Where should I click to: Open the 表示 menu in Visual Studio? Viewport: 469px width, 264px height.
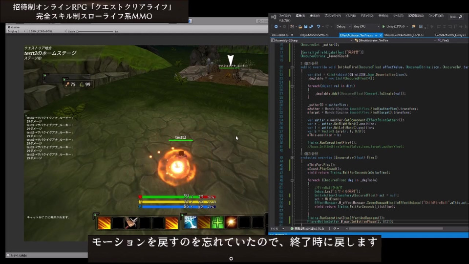[x=315, y=16]
